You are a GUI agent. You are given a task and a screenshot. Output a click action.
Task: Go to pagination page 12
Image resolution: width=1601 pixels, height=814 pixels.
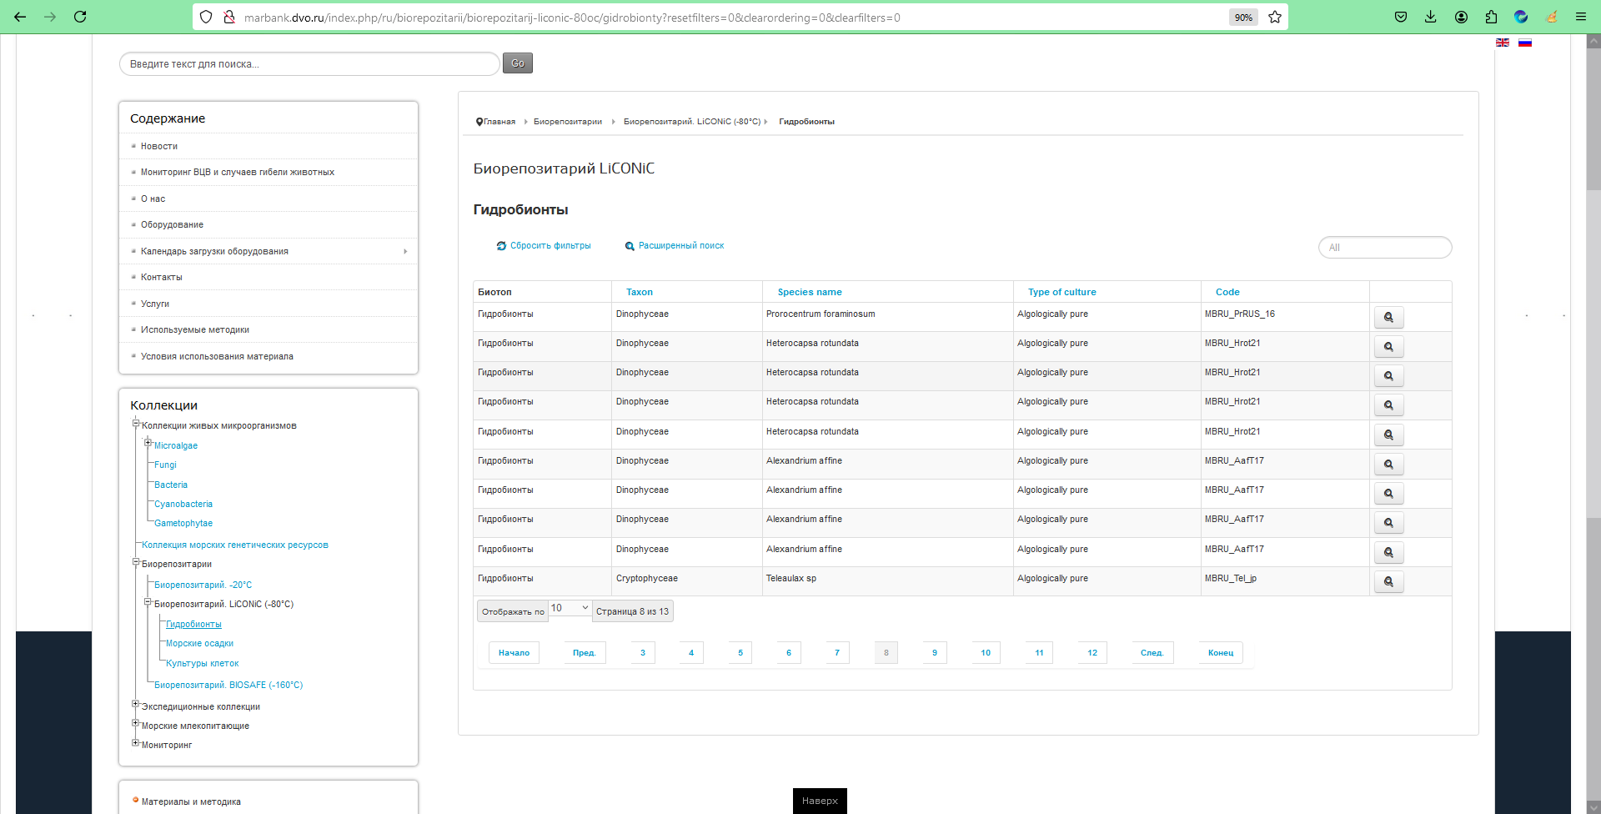pos(1092,653)
